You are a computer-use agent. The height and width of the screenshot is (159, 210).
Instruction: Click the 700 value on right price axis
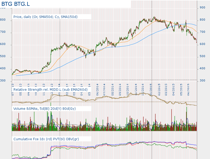pos(203,32)
